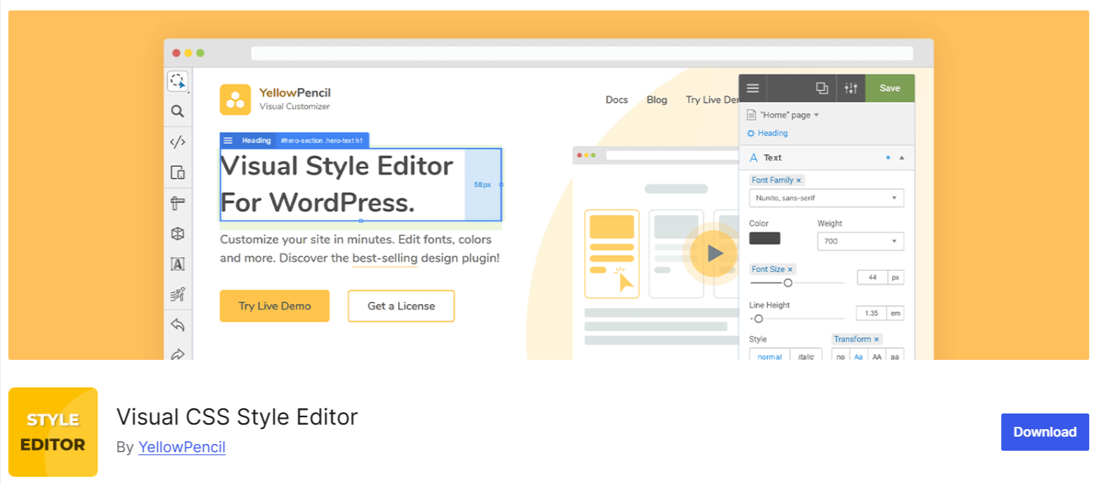Screen dimensions: 1098x485
Task: Click the Visual CSS Style Editor title
Action: [237, 416]
